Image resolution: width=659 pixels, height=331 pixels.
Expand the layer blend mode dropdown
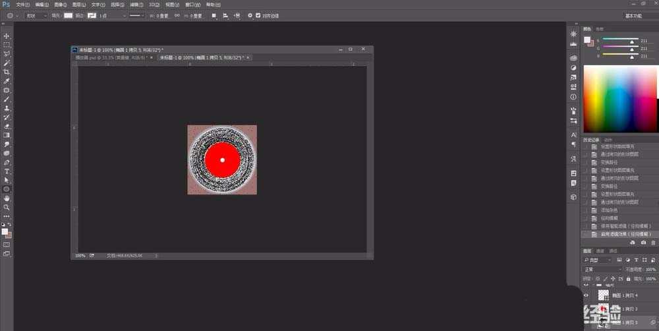click(x=602, y=270)
